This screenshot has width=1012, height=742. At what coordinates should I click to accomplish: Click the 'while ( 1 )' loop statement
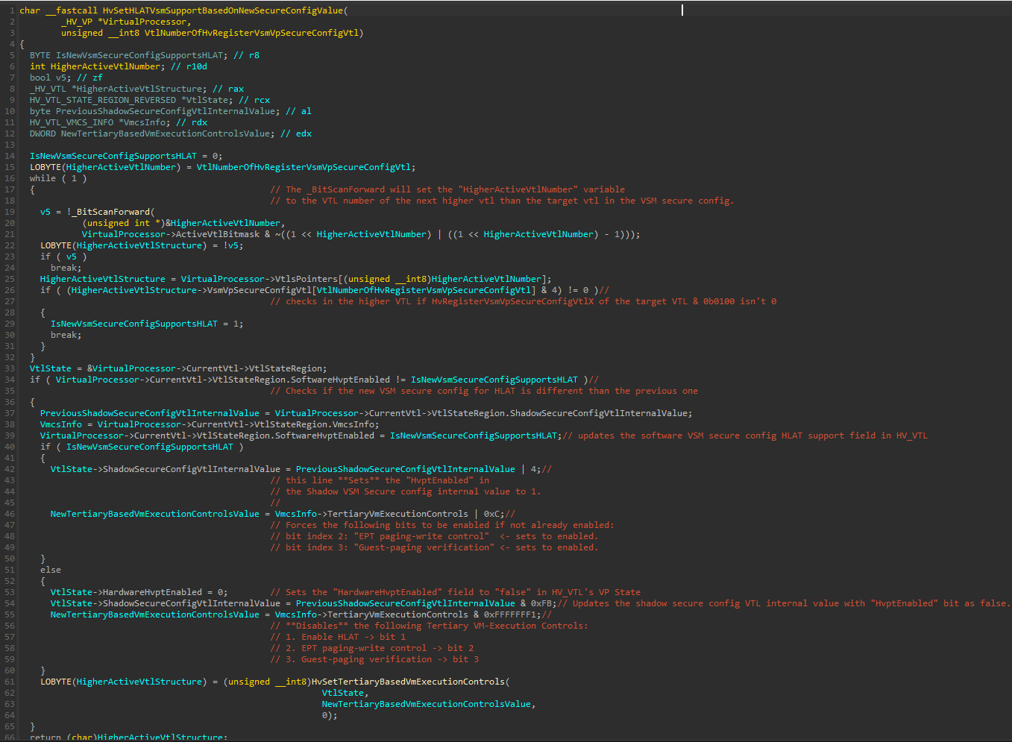pyautogui.click(x=58, y=178)
